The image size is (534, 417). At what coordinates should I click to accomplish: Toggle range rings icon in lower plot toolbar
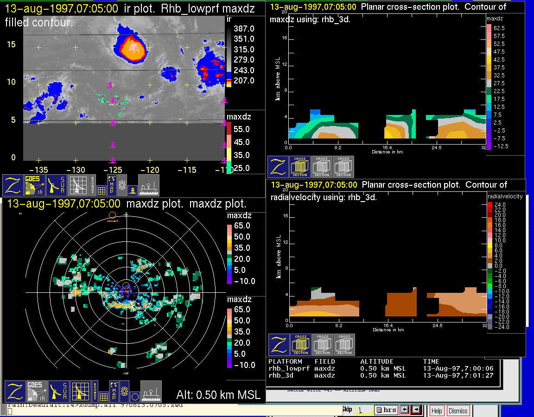[124, 392]
